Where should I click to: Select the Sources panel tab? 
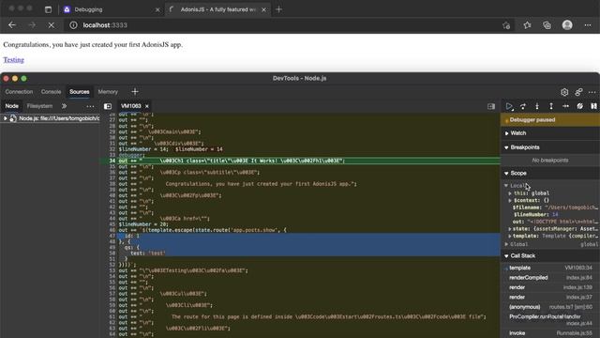tap(79, 92)
